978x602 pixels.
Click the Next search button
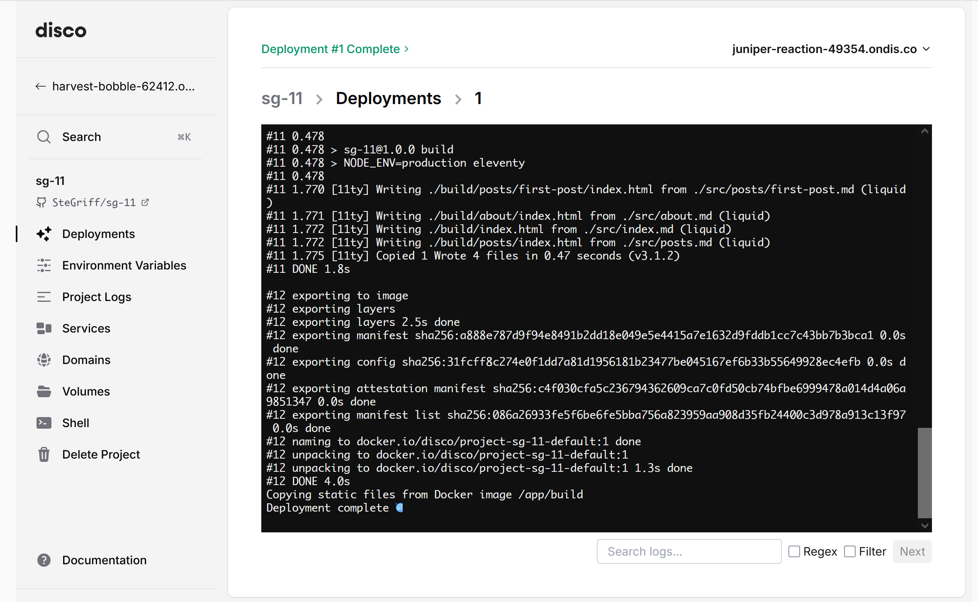coord(912,551)
